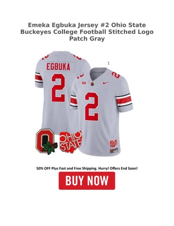Click the Ohio State state-shaped red patch

point(70,142)
